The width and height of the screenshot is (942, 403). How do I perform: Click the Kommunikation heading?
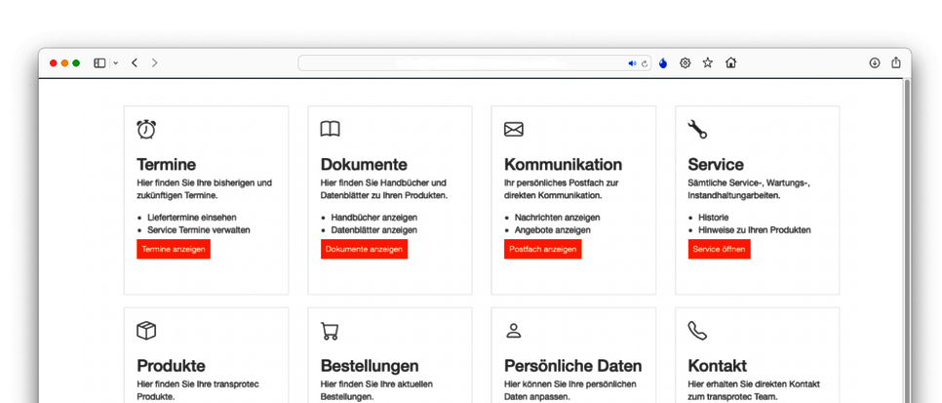tap(563, 164)
